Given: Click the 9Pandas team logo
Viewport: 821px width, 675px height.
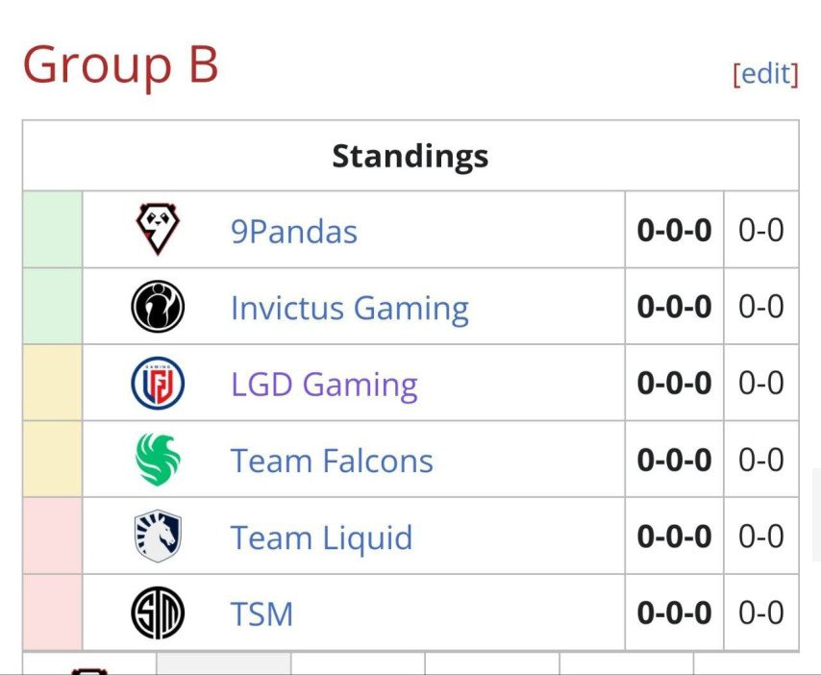Looking at the screenshot, I should (157, 230).
